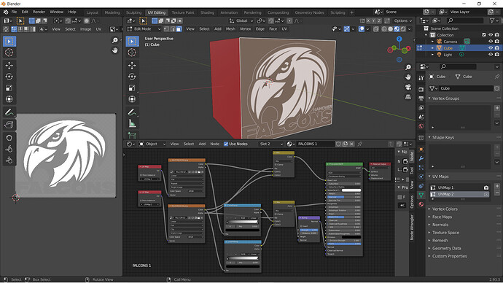503x283 pixels.
Task: Click the Z axis on the navigation gizmo
Action: point(399,39)
